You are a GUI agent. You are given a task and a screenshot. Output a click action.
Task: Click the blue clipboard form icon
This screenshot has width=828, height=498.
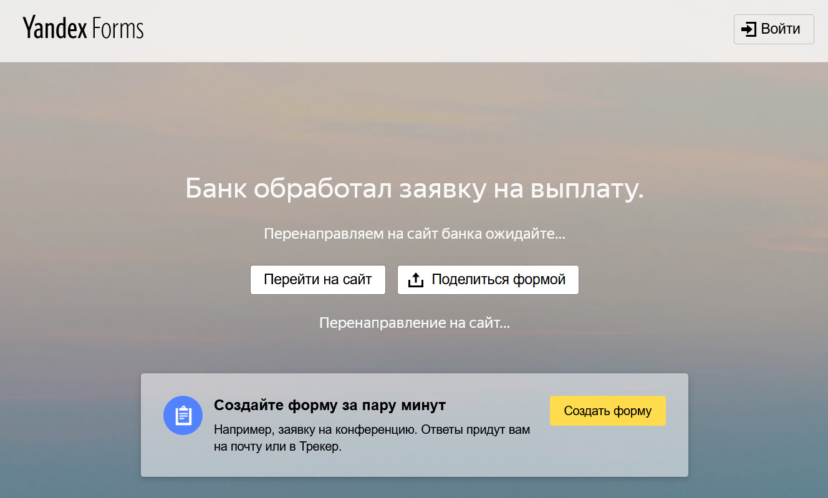click(183, 415)
